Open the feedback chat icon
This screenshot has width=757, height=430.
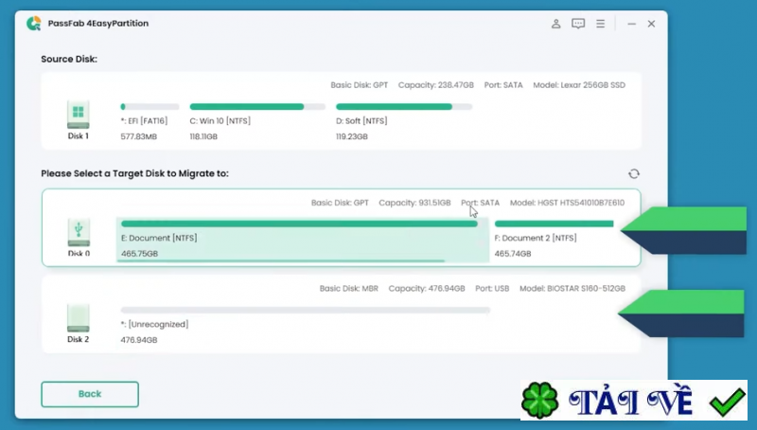point(578,23)
